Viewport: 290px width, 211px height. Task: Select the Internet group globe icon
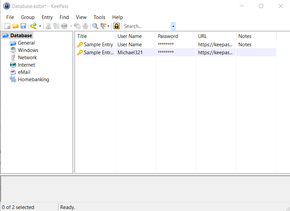(13, 65)
